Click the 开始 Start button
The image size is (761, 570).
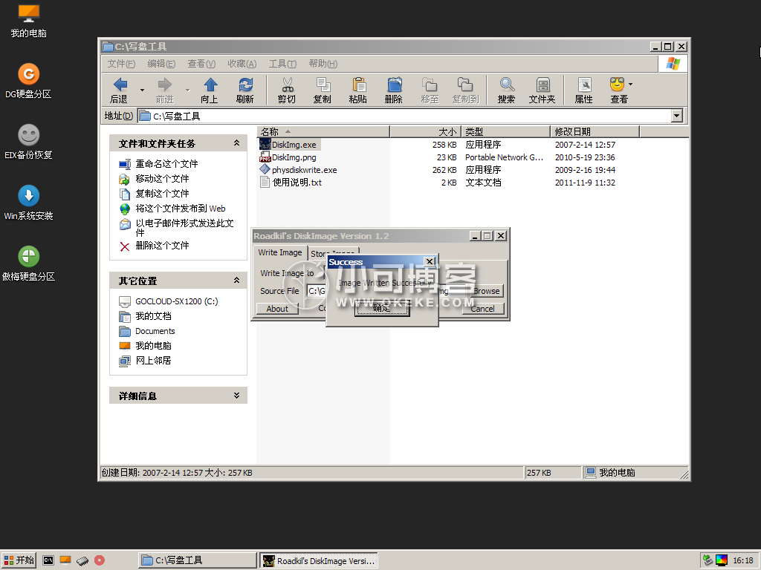(x=19, y=560)
